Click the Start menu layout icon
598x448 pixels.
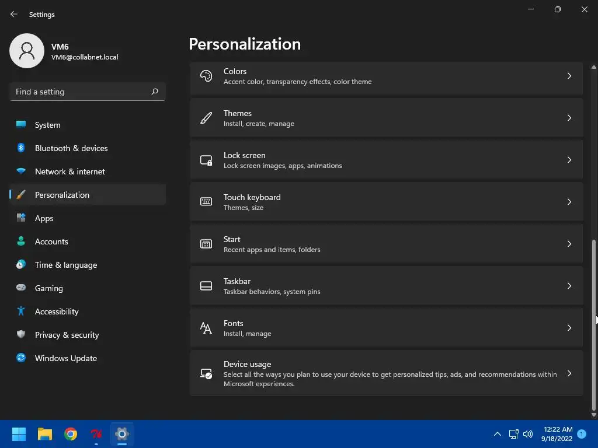tap(206, 244)
